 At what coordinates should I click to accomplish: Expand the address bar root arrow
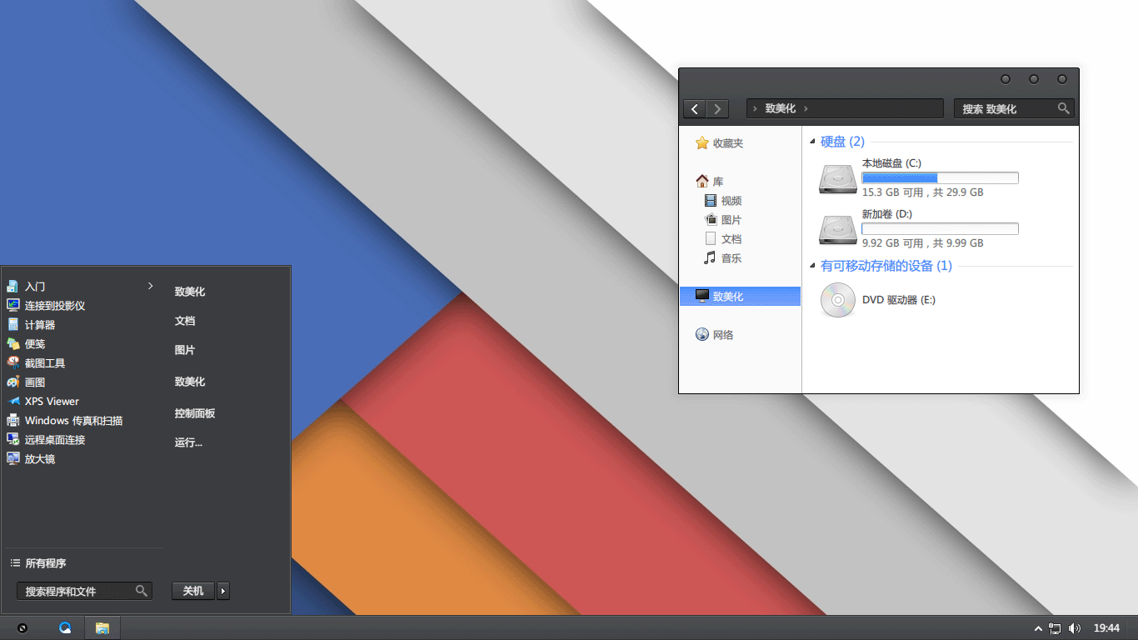(x=755, y=109)
